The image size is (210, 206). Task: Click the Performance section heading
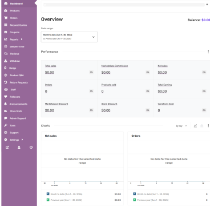click(50, 51)
